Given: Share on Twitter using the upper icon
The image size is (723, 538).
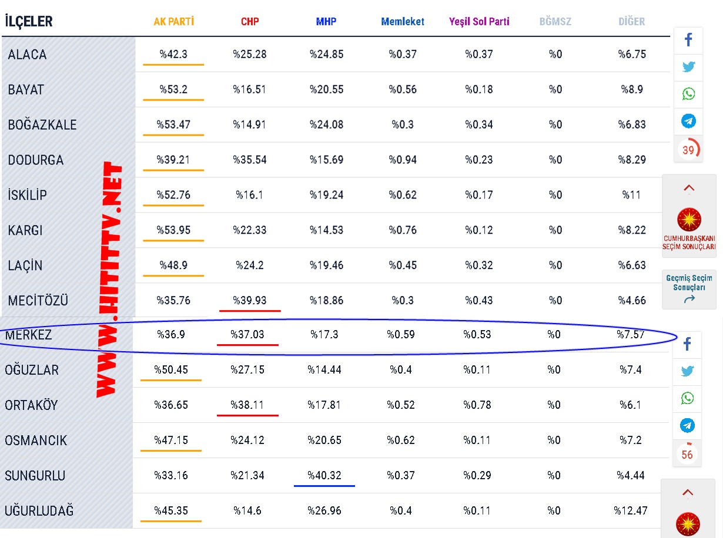Looking at the screenshot, I should pos(688,67).
